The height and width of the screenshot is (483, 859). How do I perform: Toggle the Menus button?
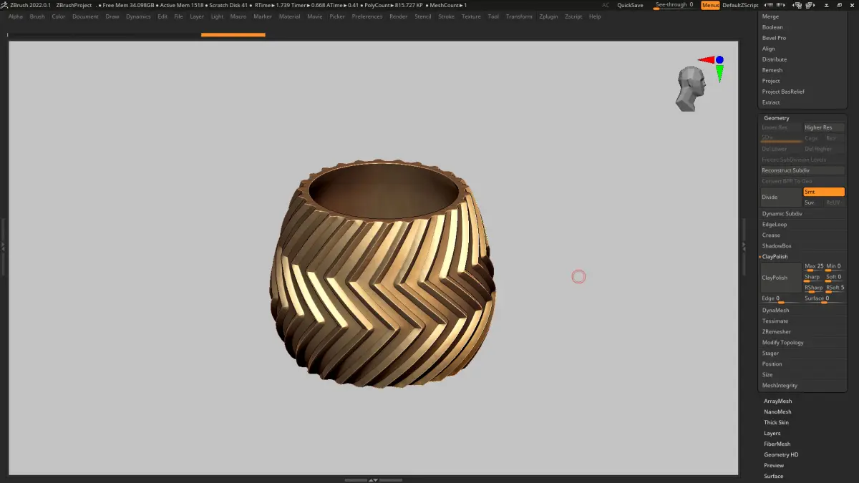tap(711, 5)
